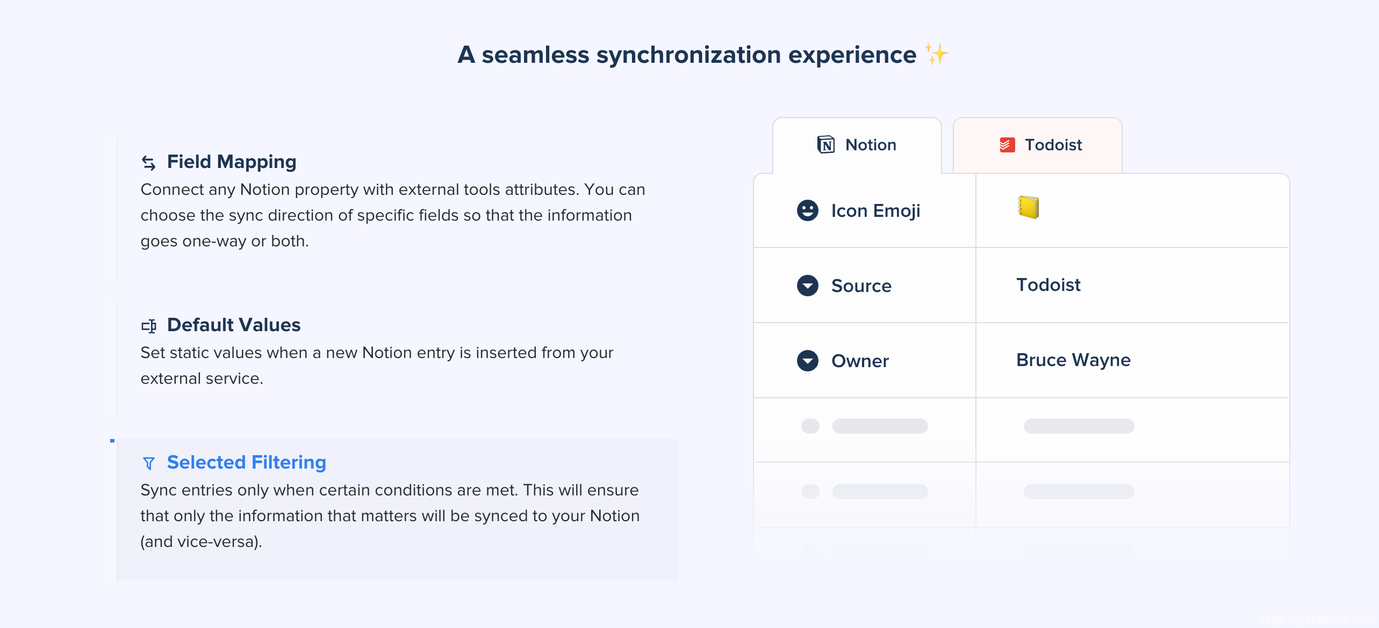This screenshot has width=1379, height=628.
Task: Click the Default Values icon
Action: [149, 326]
